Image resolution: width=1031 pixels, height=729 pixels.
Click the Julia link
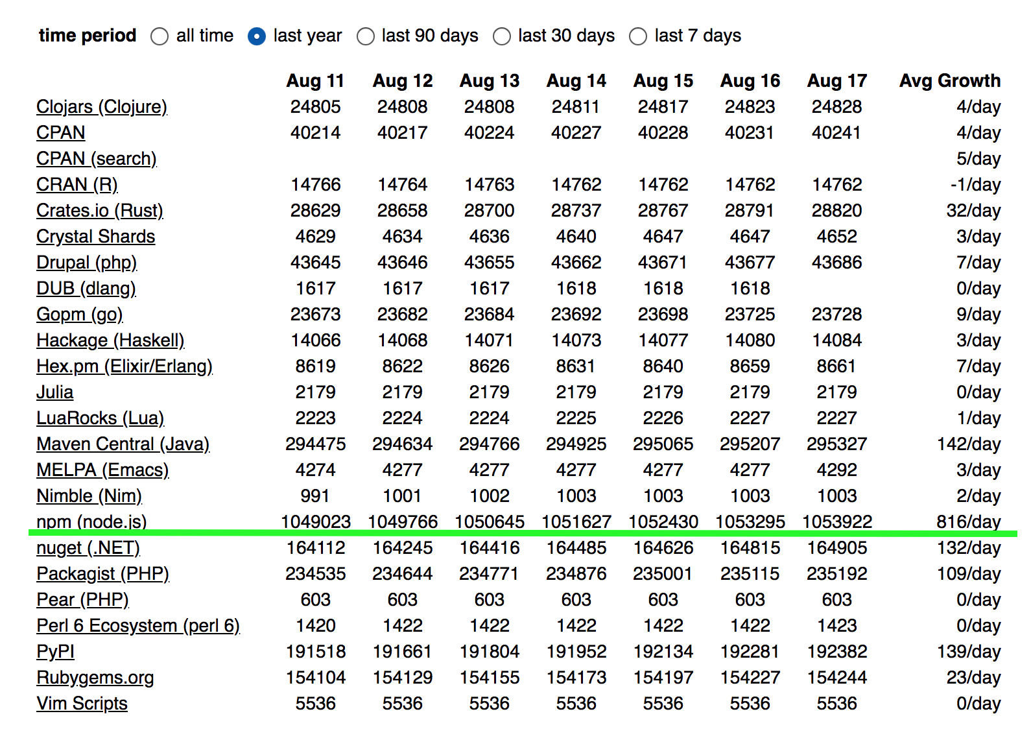pos(55,392)
